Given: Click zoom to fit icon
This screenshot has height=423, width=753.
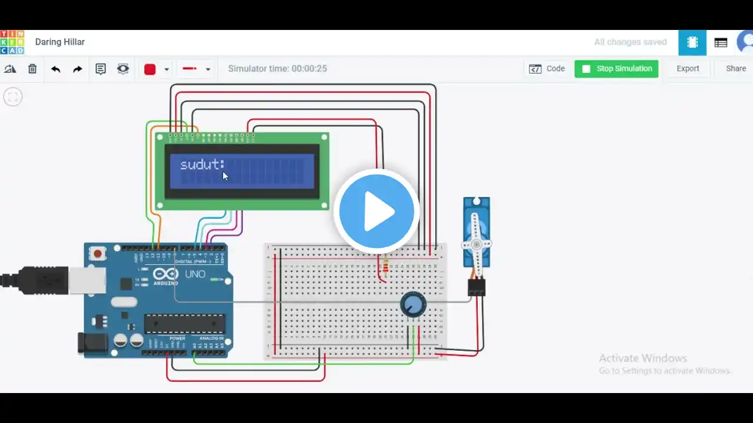Looking at the screenshot, I should click(x=13, y=97).
